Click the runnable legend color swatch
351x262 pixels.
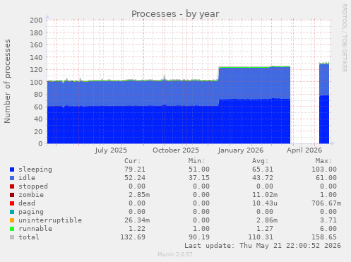coord(12,229)
